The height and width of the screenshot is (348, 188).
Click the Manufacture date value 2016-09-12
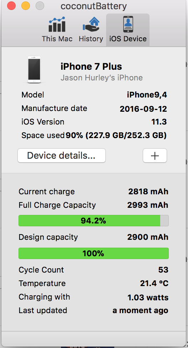(x=143, y=109)
